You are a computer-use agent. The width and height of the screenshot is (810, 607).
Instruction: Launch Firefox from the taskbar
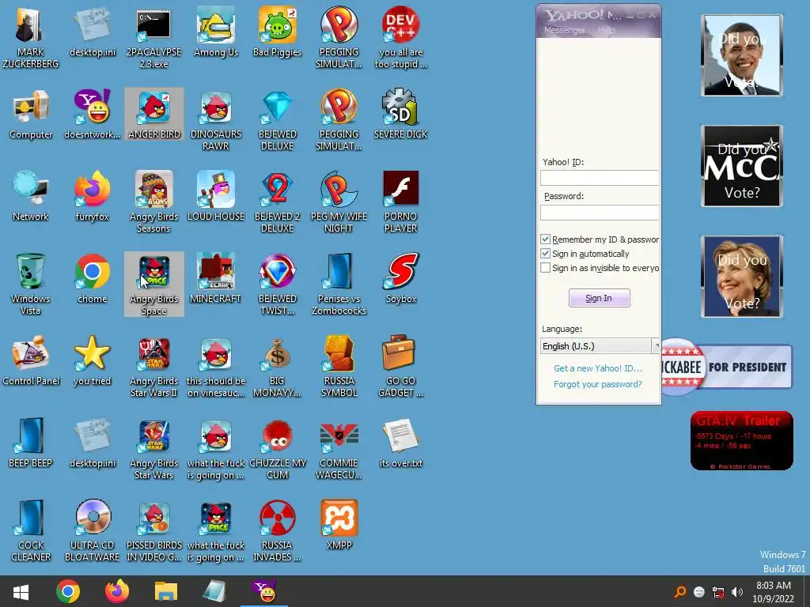117,591
